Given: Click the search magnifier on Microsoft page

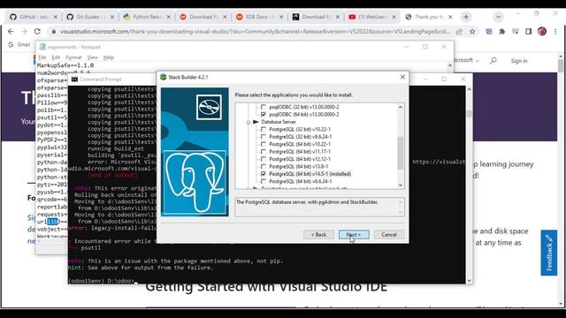Looking at the screenshot, I should [493, 61].
